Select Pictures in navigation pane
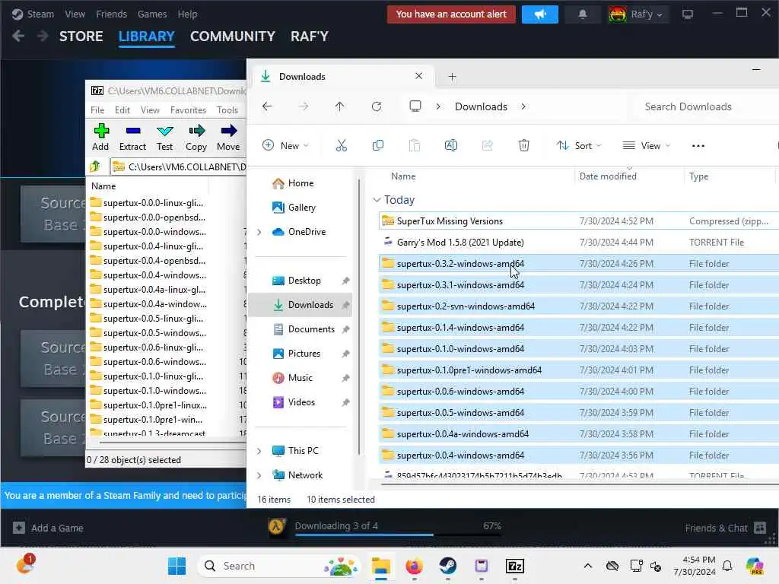The height and width of the screenshot is (584, 779). coord(304,354)
